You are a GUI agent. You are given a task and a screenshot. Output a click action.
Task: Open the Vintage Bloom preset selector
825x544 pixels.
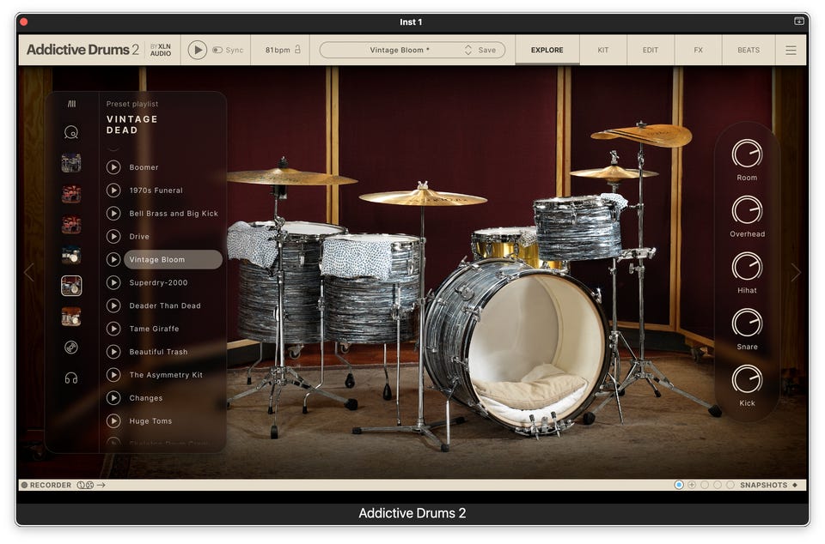[x=400, y=50]
